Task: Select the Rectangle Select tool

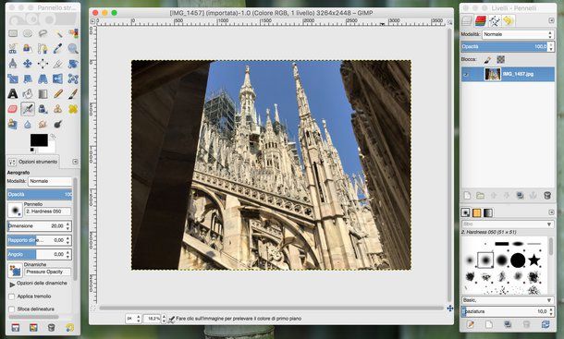Action: coord(13,33)
